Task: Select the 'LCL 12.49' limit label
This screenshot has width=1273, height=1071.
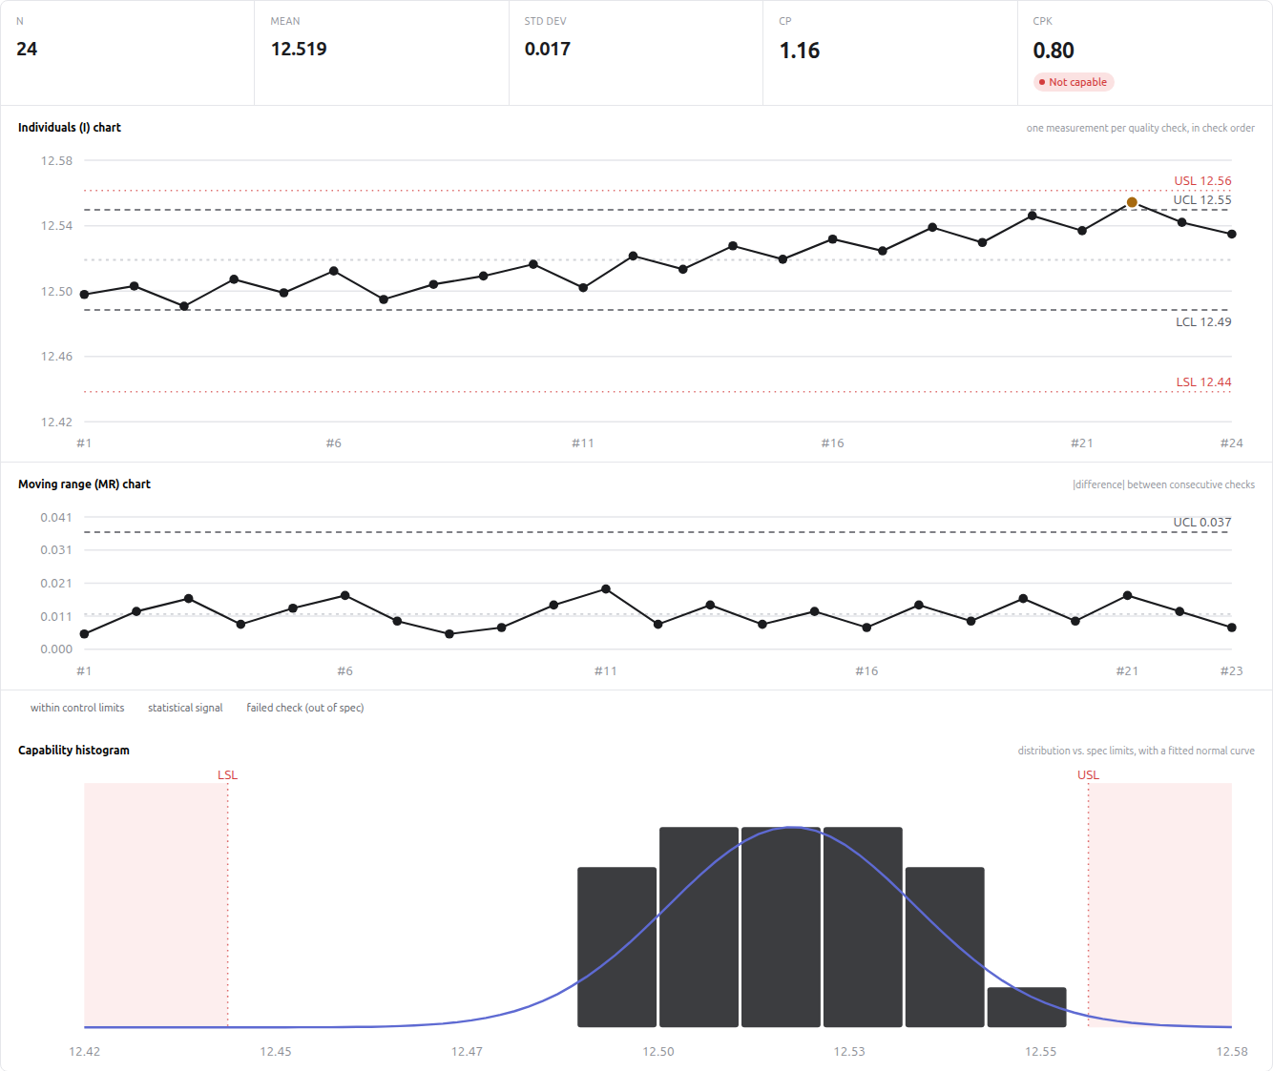Action: pos(1203,322)
